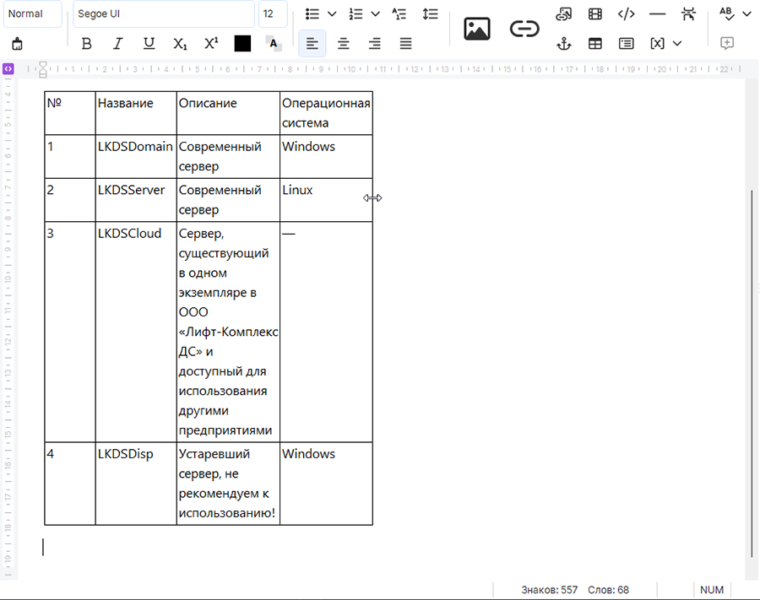Toggle bold formatting
Image resolution: width=760 pixels, height=600 pixels.
tap(87, 44)
